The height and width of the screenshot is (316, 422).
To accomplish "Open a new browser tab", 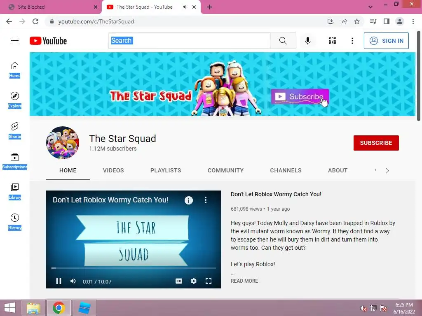I will (x=210, y=7).
